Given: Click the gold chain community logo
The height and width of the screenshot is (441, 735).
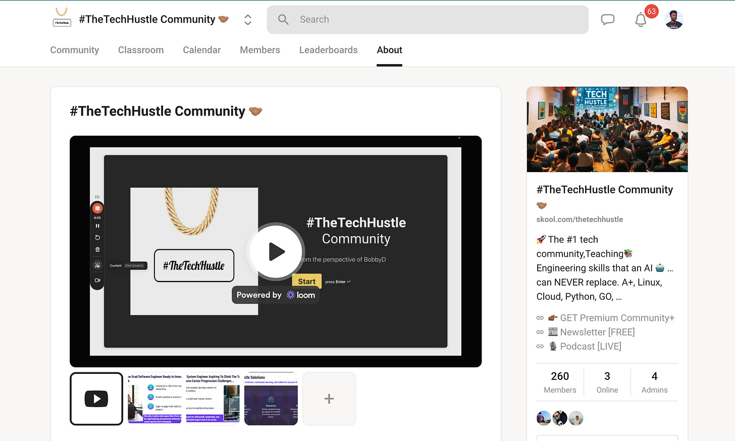Looking at the screenshot, I should click(x=62, y=17).
